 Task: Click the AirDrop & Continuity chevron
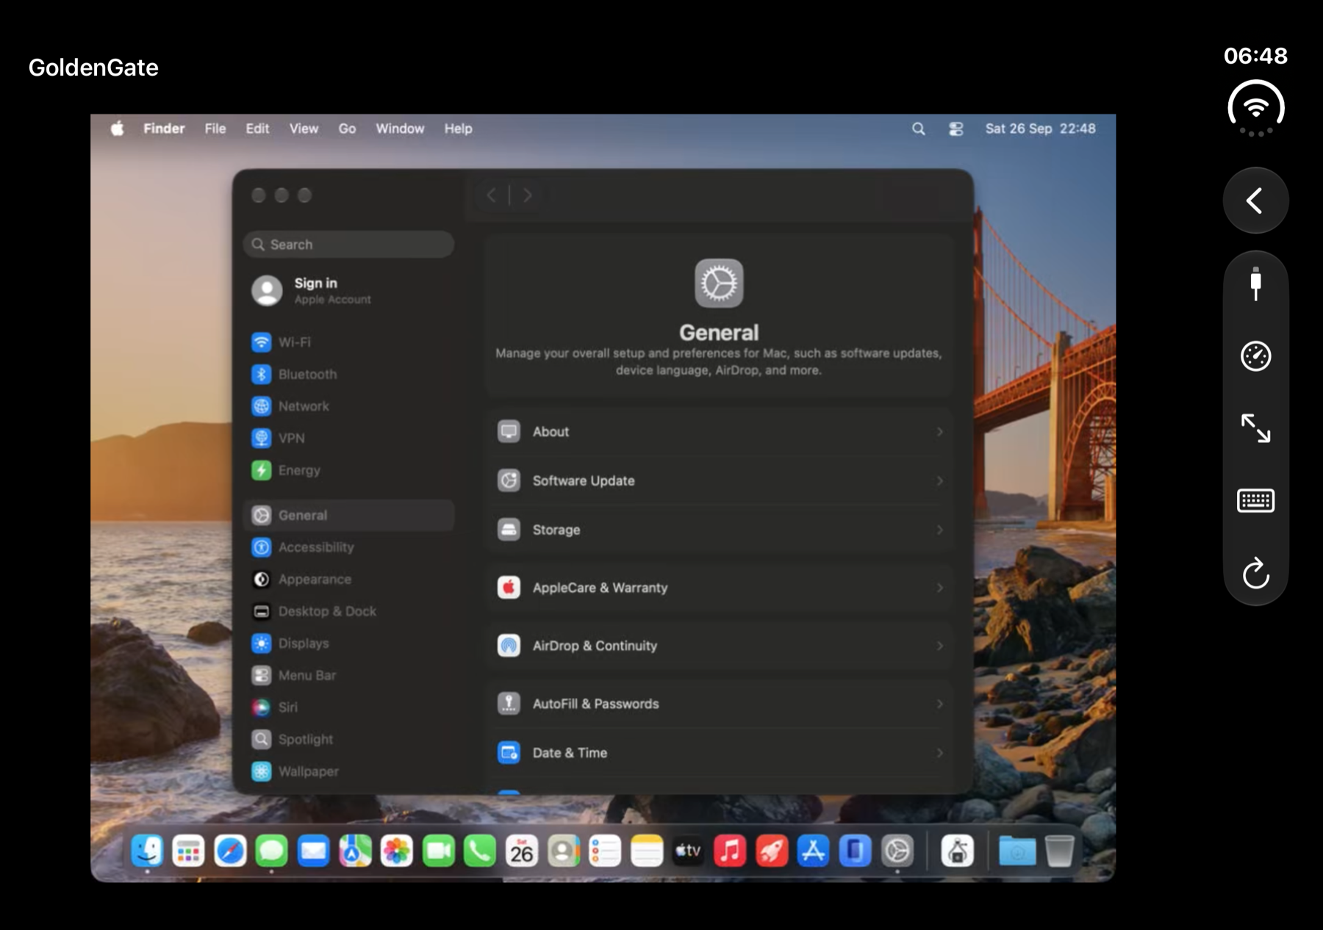click(939, 646)
